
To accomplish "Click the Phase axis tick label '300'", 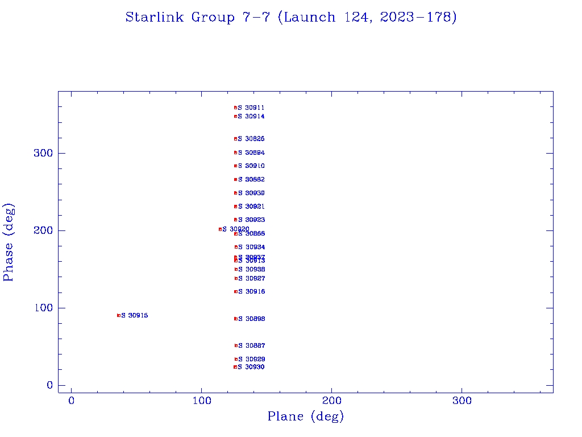I will [43, 153].
